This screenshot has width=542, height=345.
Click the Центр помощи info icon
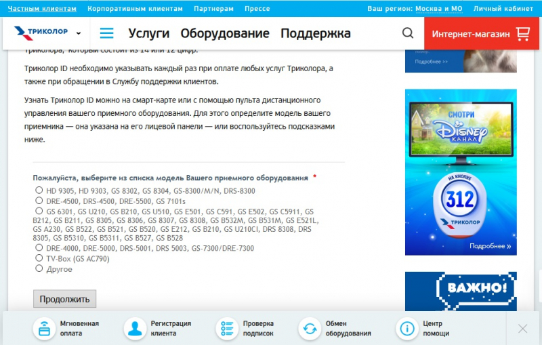407,329
